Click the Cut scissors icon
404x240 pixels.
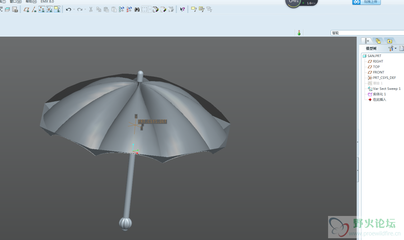[x=91, y=10]
